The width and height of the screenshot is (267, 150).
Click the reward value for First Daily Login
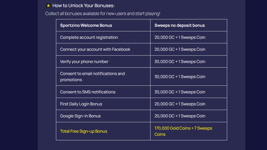click(180, 104)
